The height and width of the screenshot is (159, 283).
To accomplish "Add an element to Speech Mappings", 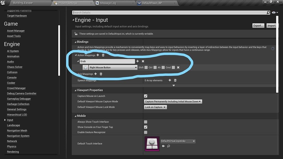I will (x=169, y=80).
